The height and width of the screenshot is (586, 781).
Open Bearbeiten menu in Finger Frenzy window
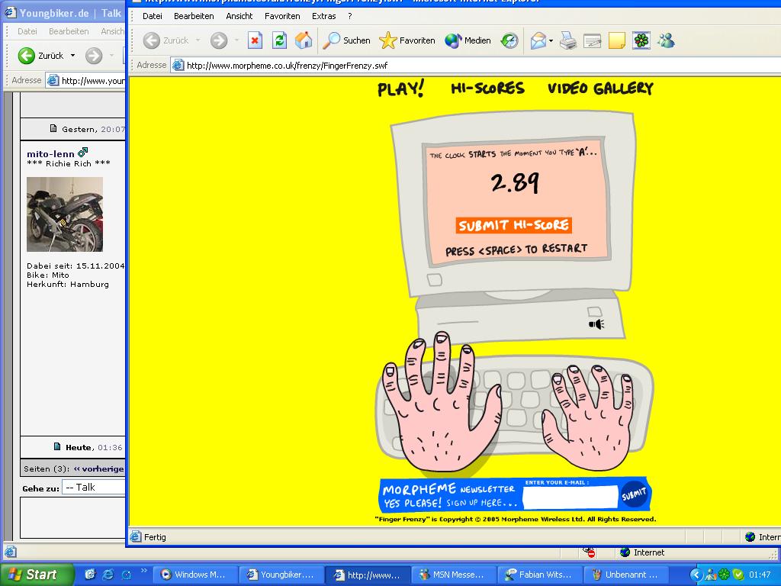(x=194, y=16)
